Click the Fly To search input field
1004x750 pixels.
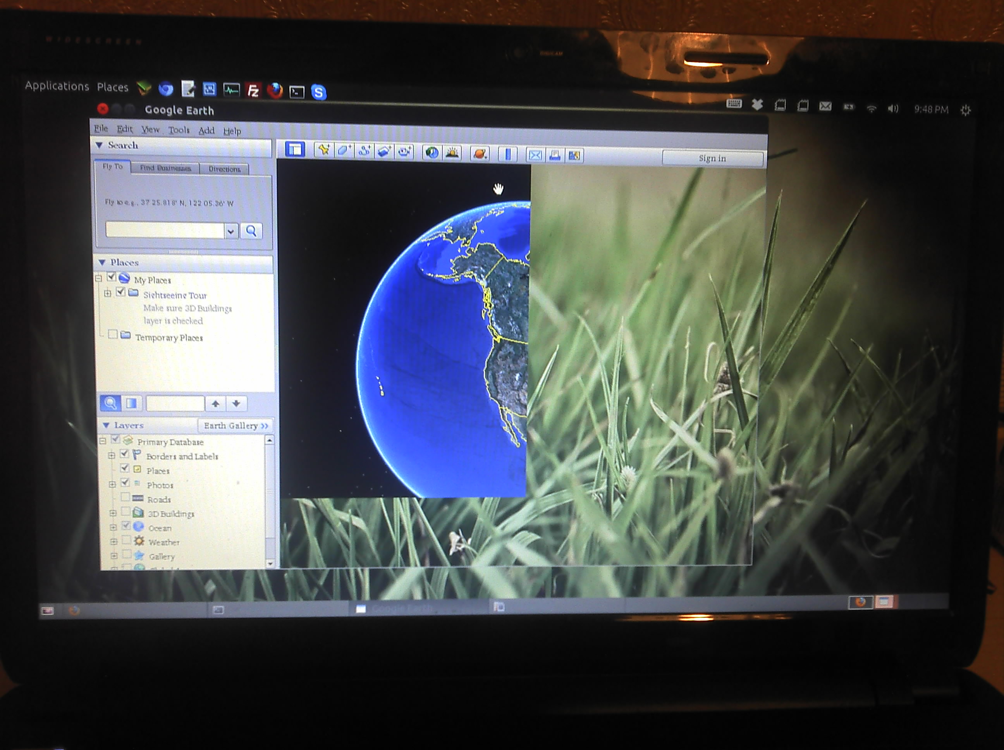[165, 230]
